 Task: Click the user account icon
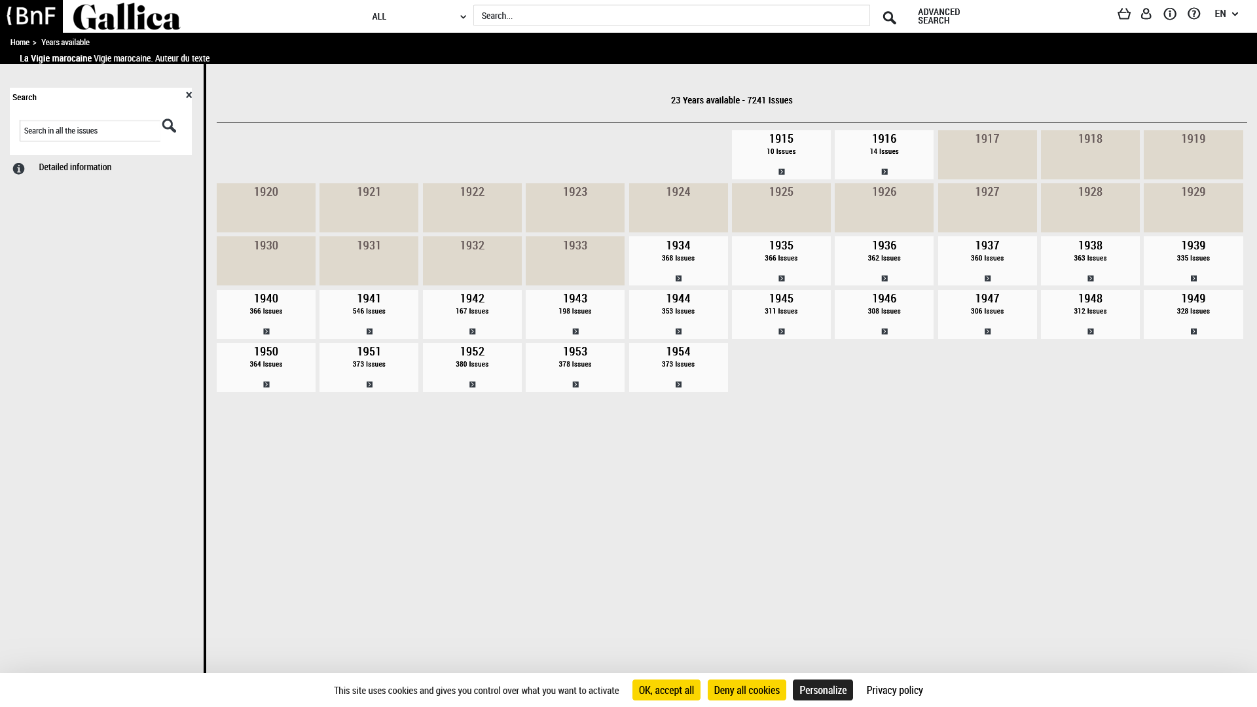pos(1146,14)
